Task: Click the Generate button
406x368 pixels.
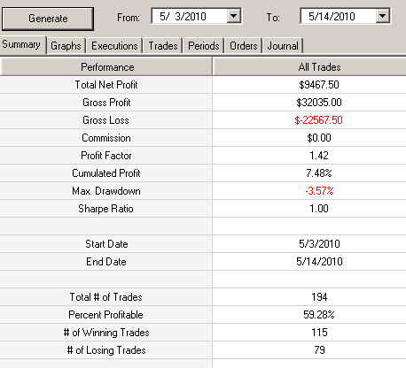Action: pyautogui.click(x=48, y=19)
